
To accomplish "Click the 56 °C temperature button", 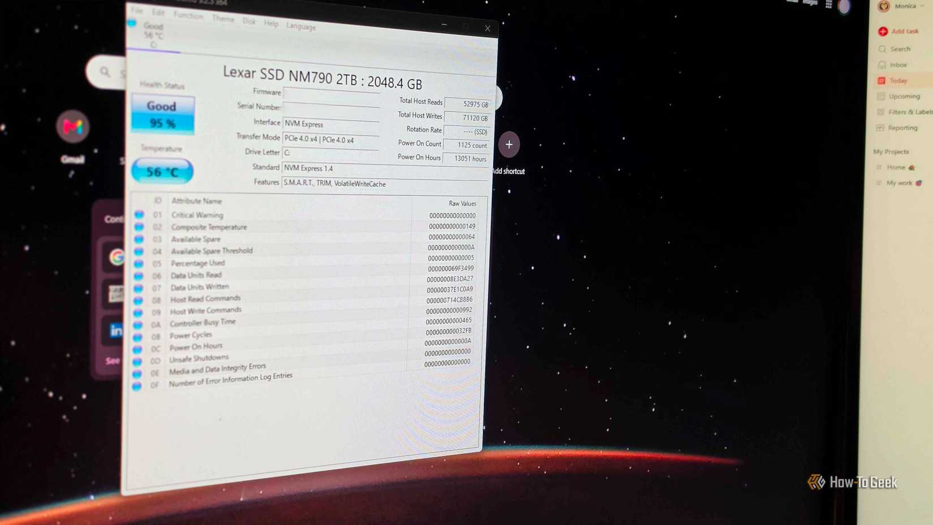I will [162, 171].
